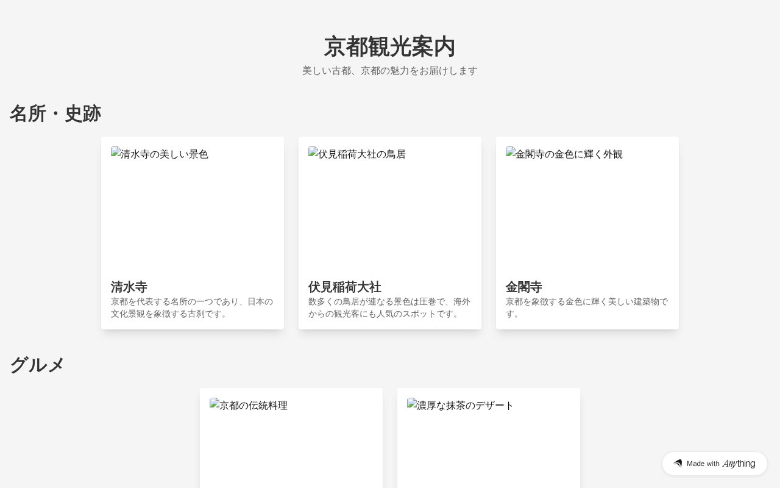This screenshot has height=488, width=780.
Task: Open the Anything wordmark link
Action: coord(739,464)
